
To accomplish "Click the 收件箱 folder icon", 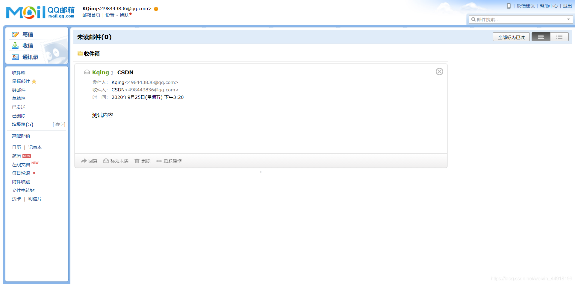I will [80, 53].
